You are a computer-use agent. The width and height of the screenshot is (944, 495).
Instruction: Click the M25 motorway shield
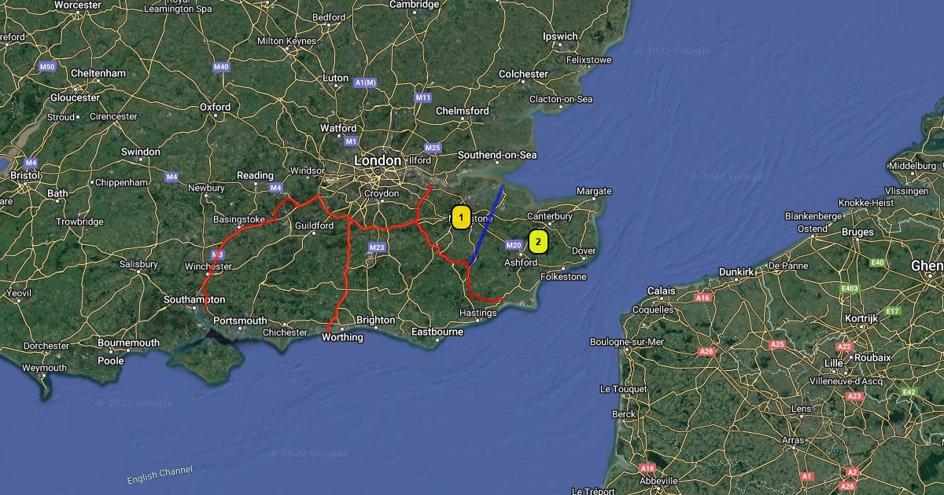click(433, 148)
